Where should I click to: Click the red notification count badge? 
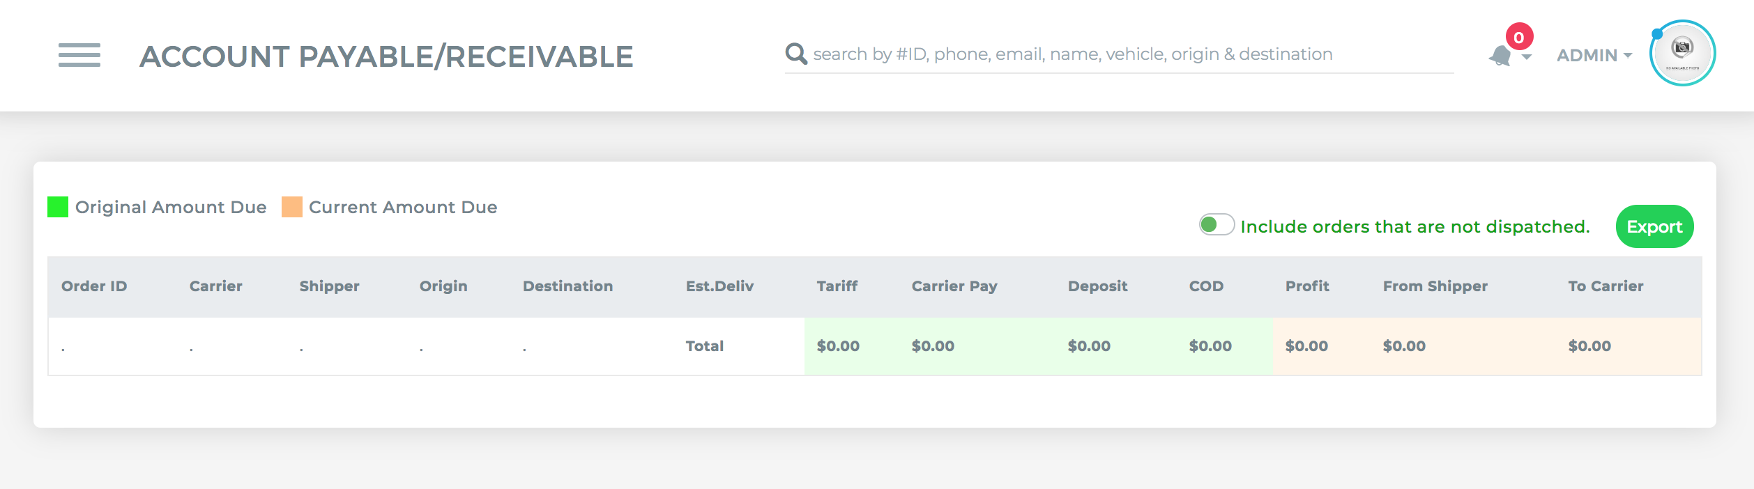[1519, 37]
